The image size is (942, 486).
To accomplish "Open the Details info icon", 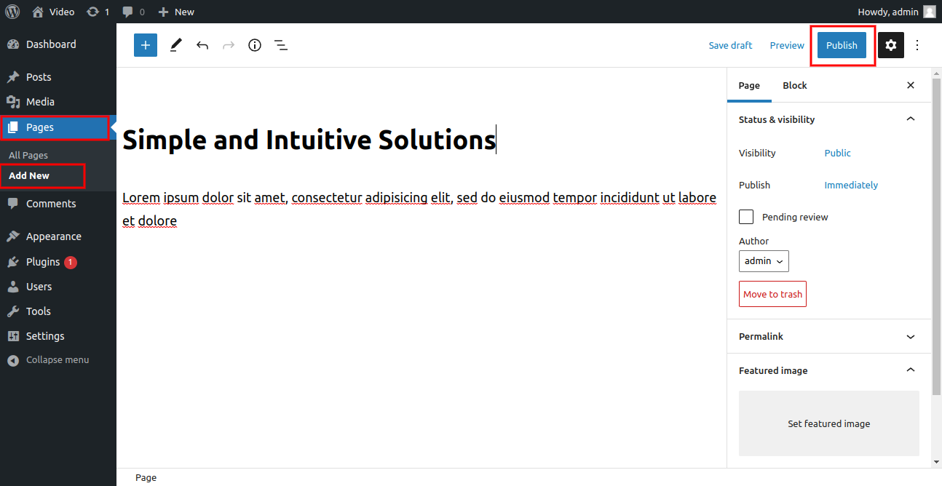I will click(x=255, y=45).
